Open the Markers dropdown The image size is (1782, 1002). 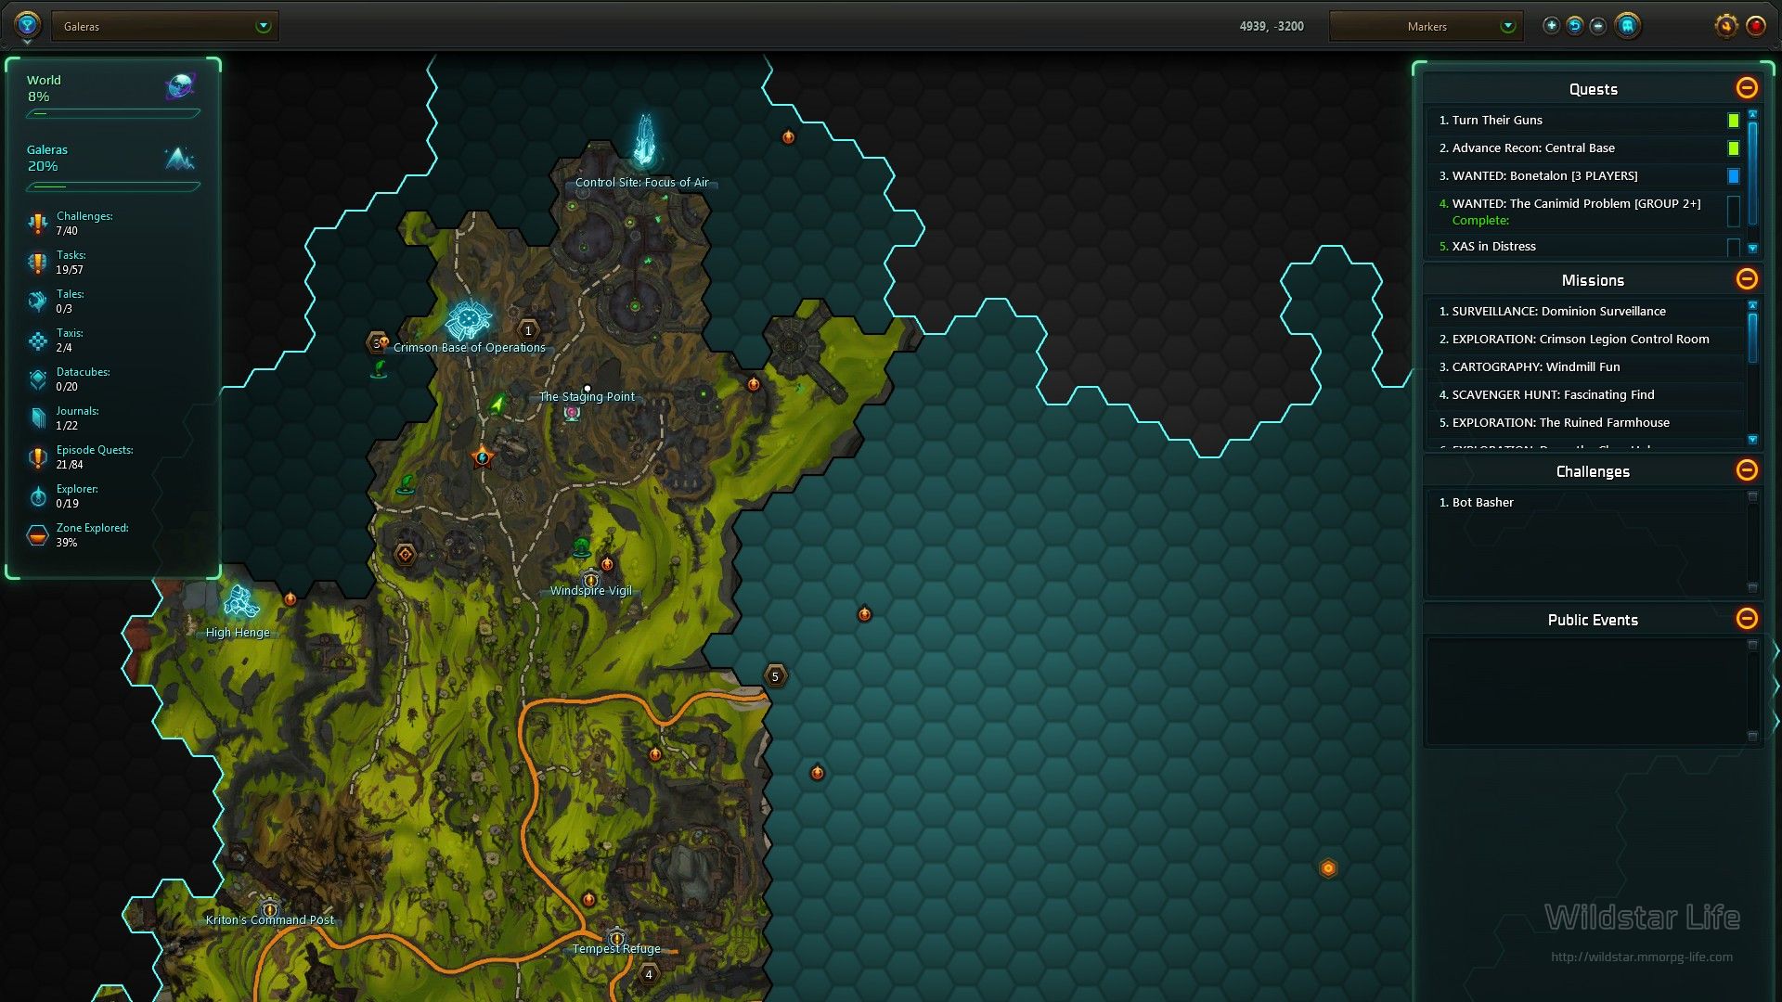(x=1427, y=27)
